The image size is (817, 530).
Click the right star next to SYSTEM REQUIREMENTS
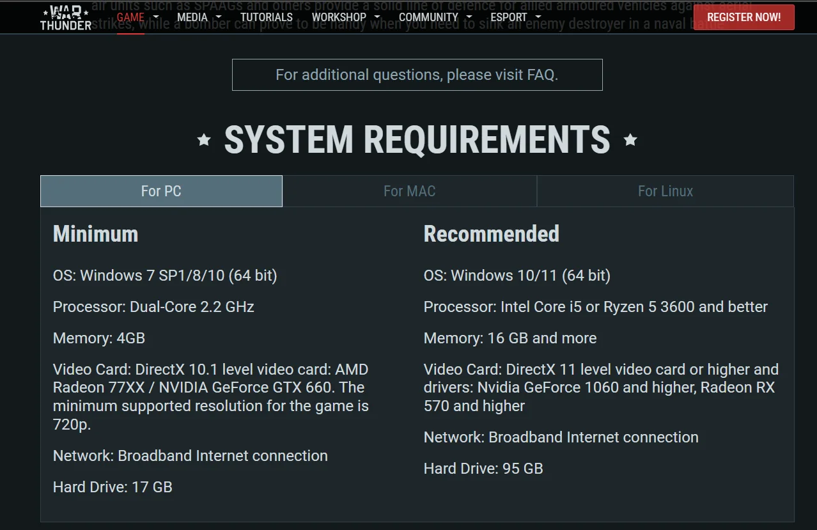(631, 140)
